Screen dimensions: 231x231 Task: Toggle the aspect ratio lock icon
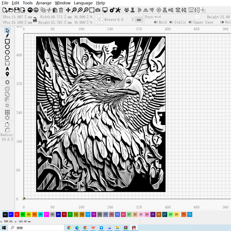pyautogui.click(x=35, y=19)
